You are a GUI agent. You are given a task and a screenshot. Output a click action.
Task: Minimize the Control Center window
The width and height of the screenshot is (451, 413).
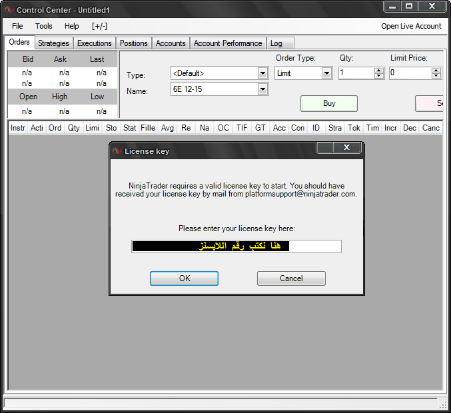(x=392, y=6)
